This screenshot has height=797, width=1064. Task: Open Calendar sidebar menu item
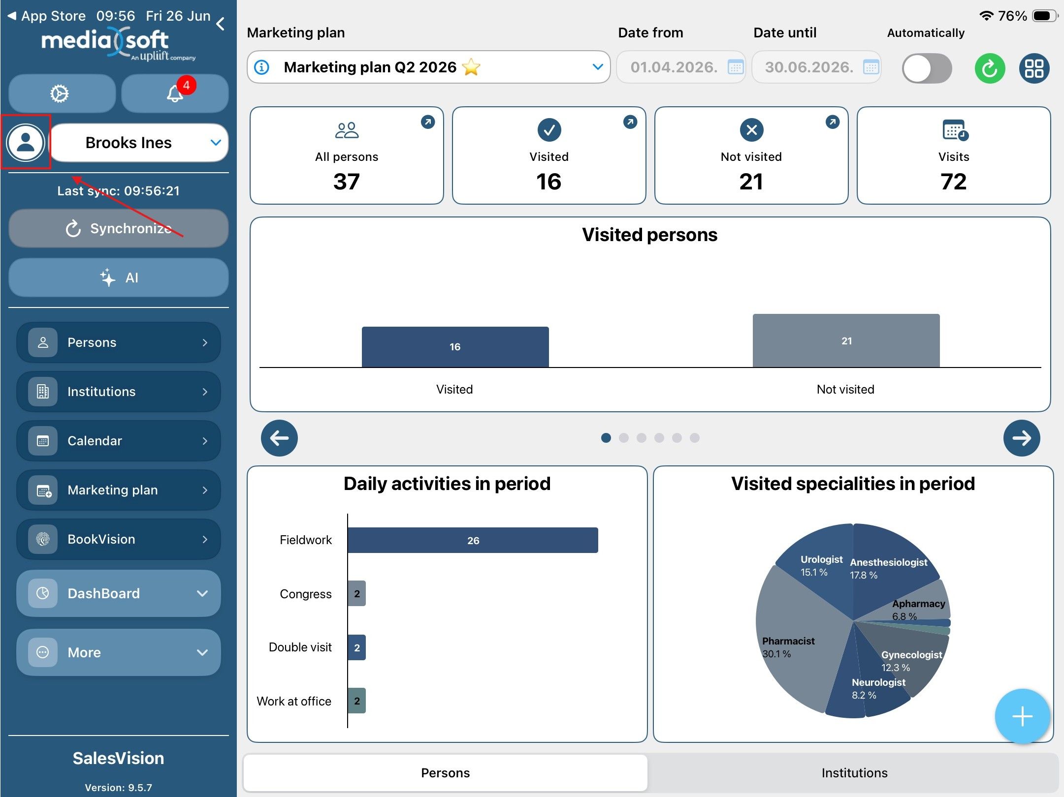pos(119,441)
